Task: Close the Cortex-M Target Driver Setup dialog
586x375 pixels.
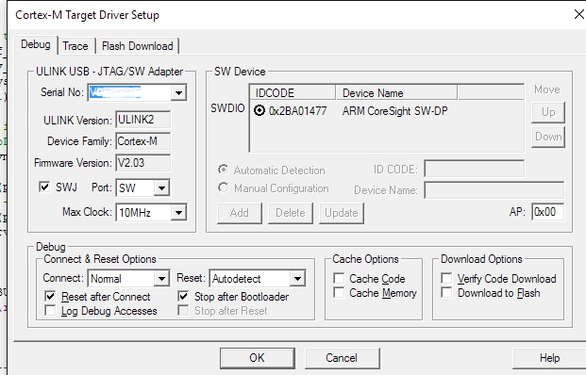Action: [578, 14]
